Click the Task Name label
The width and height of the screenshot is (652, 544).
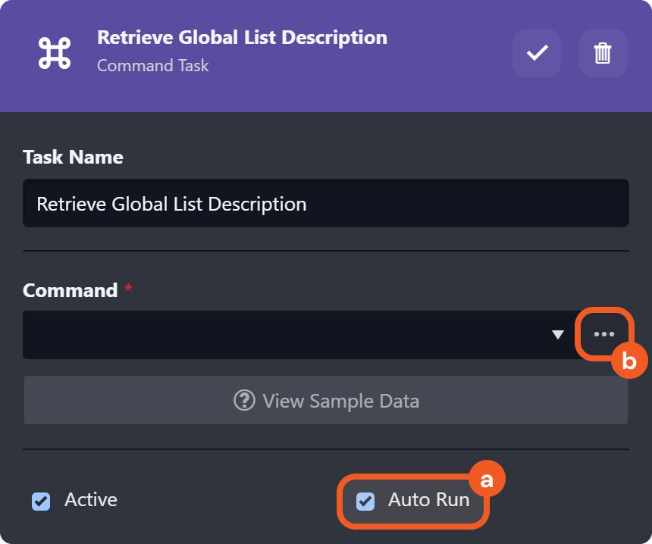pos(73,157)
